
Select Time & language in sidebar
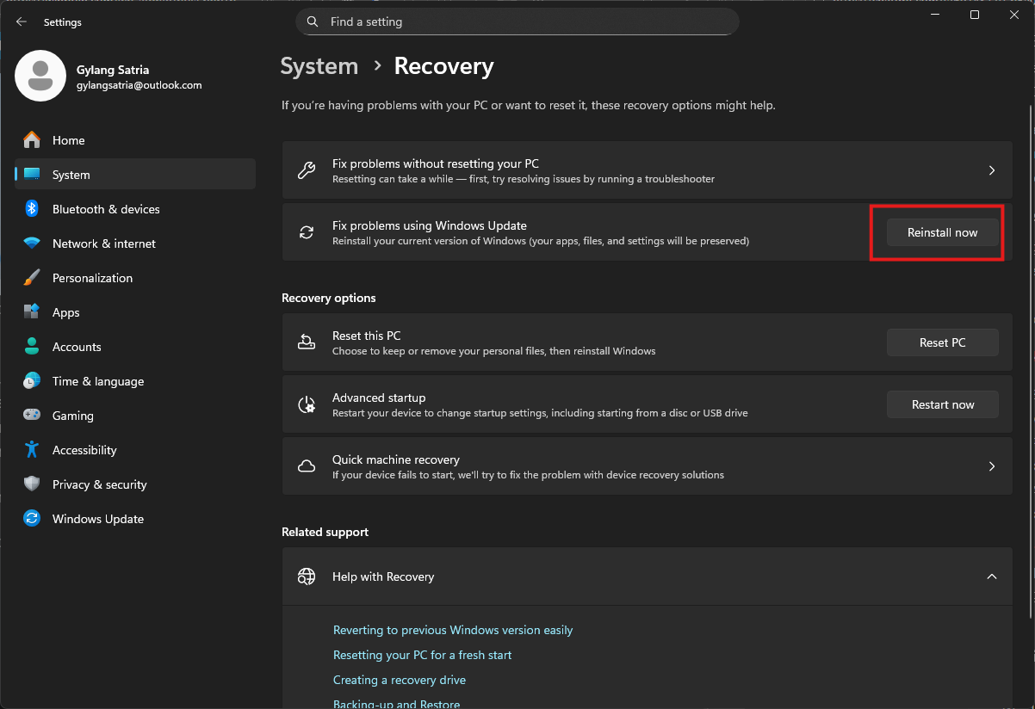point(97,381)
